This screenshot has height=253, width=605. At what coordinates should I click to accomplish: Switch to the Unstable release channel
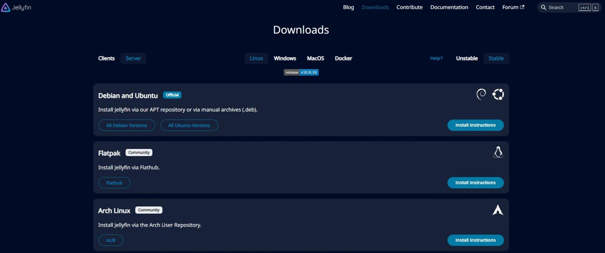pyautogui.click(x=466, y=58)
